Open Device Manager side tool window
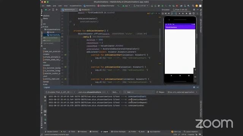This screenshot has height=136, width=243. [201, 26]
